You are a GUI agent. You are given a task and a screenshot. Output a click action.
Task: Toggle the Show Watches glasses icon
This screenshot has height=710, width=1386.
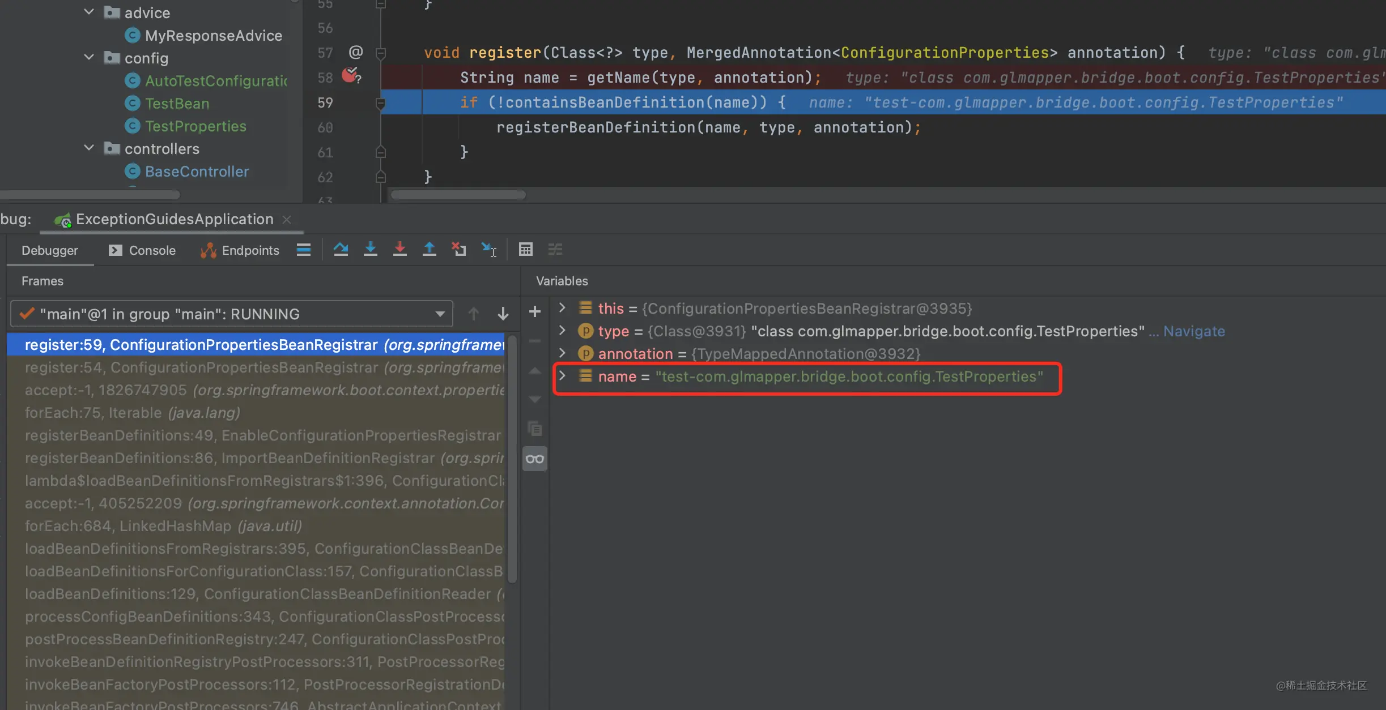[534, 459]
